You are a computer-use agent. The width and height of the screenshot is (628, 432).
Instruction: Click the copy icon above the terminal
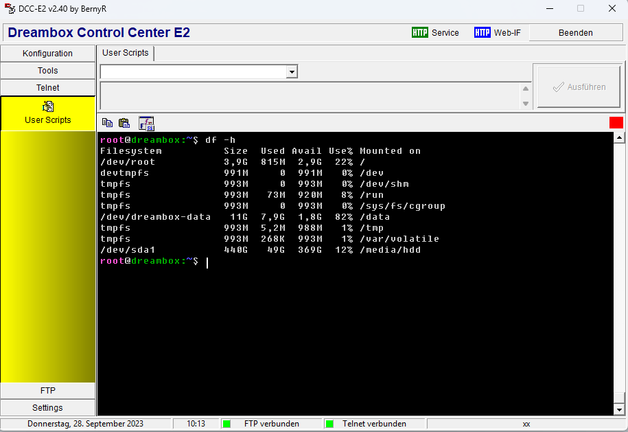click(x=107, y=123)
